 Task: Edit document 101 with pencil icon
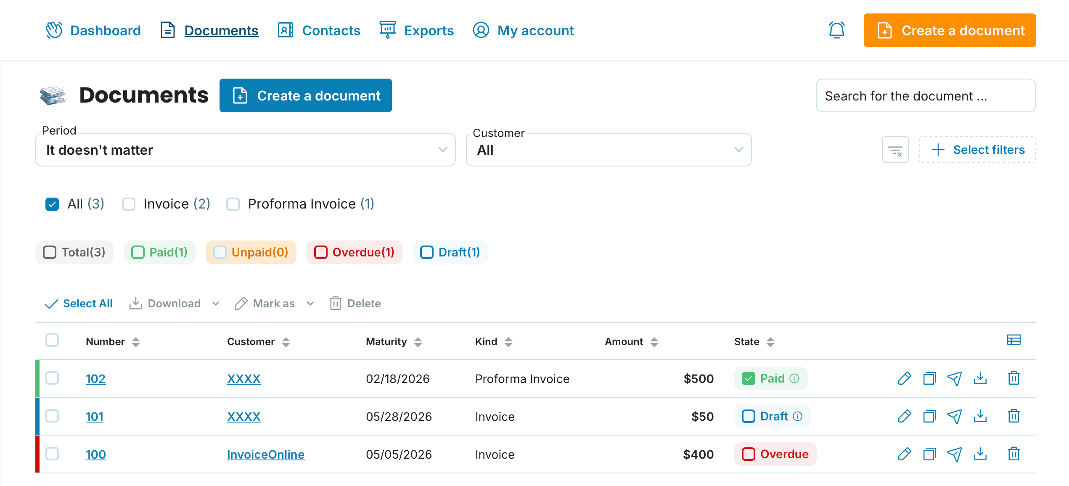[x=904, y=416]
